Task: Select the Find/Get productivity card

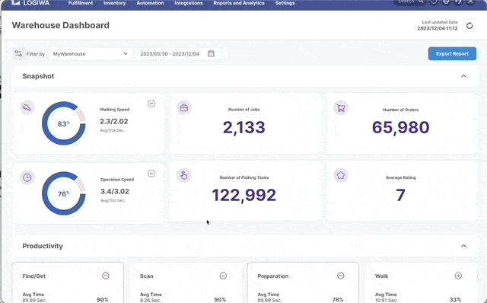Action: pyautogui.click(x=68, y=282)
